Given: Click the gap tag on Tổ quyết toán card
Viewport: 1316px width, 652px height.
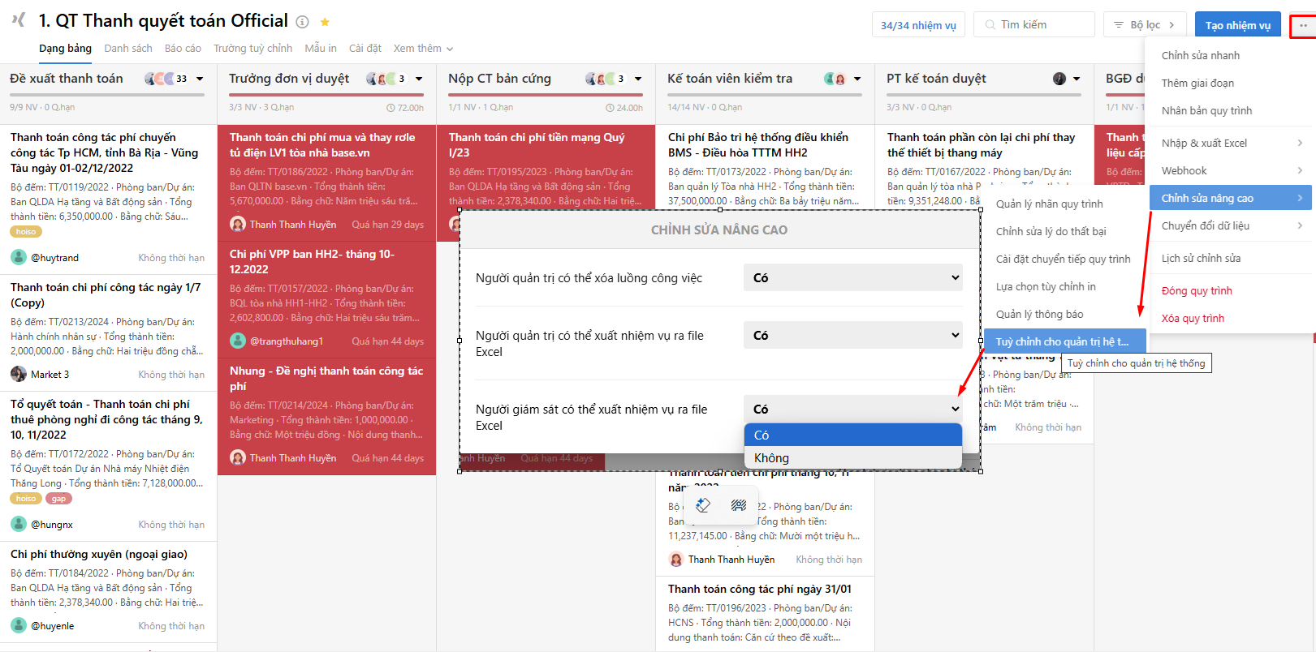Looking at the screenshot, I should pyautogui.click(x=58, y=499).
